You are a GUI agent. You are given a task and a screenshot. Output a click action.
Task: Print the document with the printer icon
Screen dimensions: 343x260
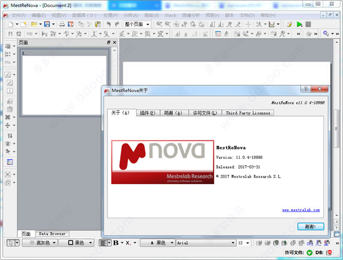coord(62,24)
